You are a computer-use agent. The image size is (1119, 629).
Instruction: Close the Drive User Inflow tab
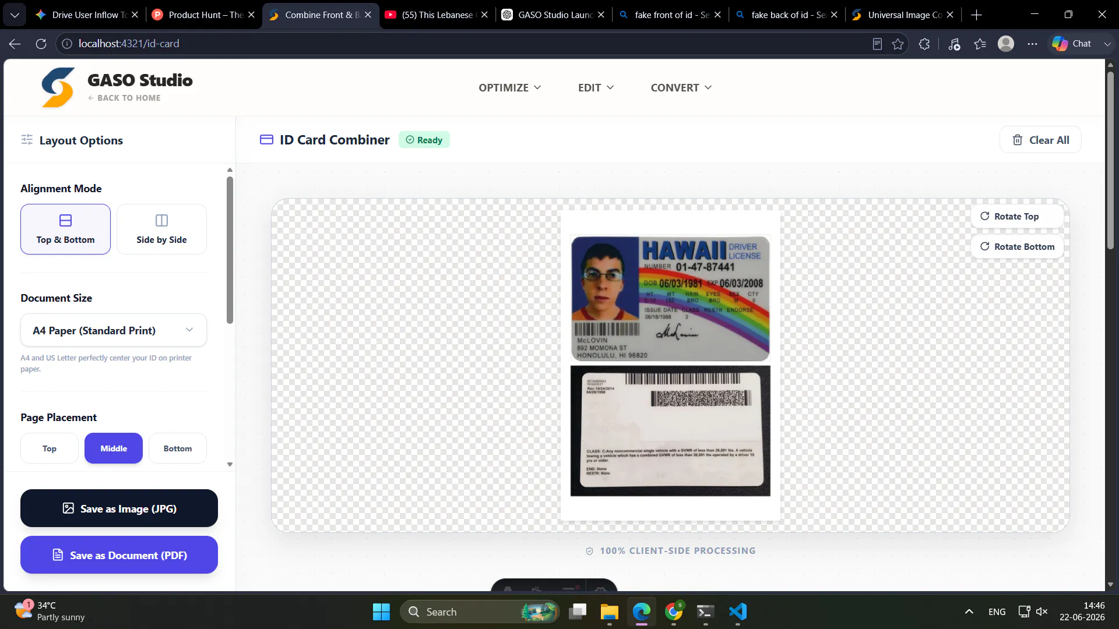click(x=135, y=15)
